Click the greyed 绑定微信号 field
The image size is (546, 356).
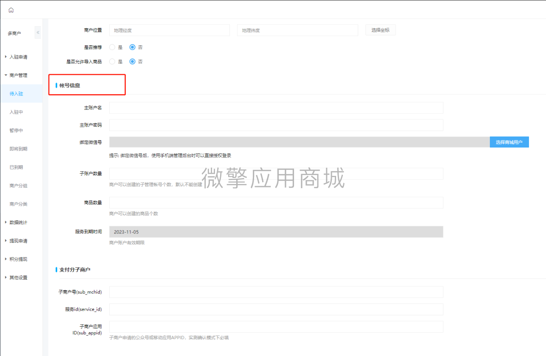(300, 142)
